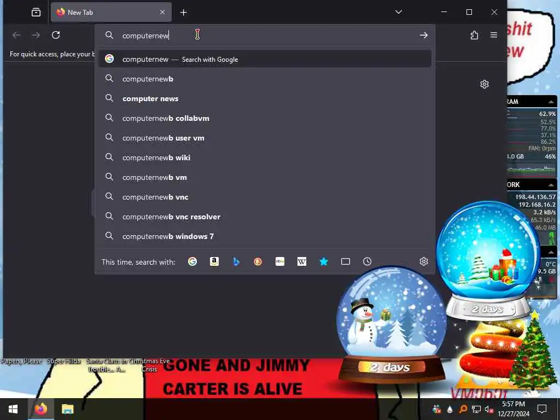The height and width of the screenshot is (420, 560).
Task: Collapse the Network section in desktop widget
Action: click(551, 185)
